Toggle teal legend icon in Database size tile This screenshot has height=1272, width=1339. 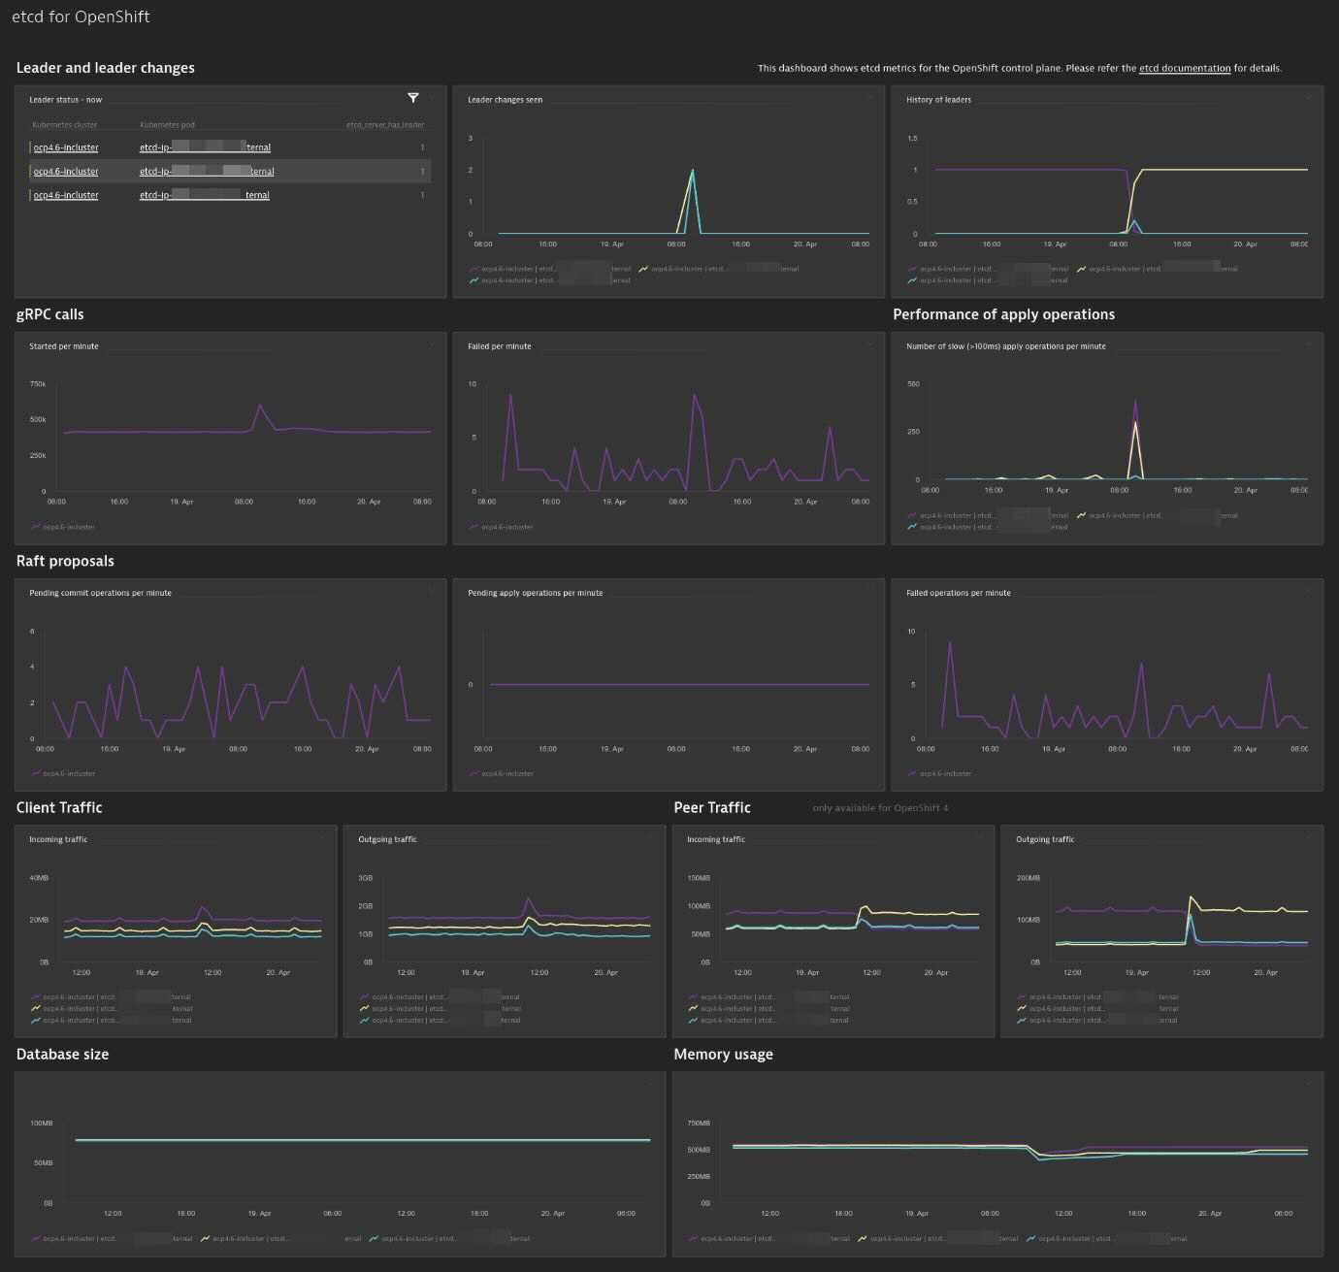(x=375, y=1238)
